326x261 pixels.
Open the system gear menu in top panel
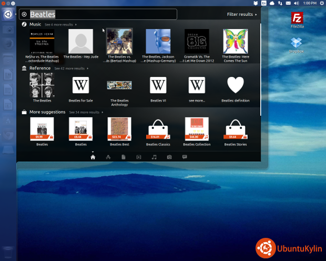point(321,3)
